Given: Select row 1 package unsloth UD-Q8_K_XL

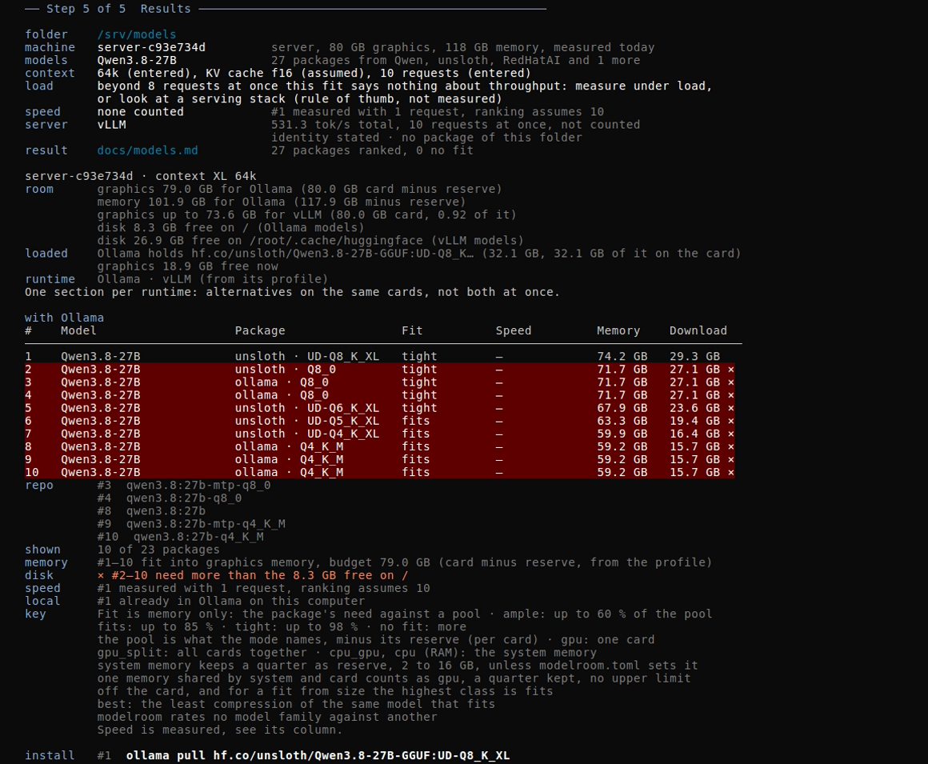Looking at the screenshot, I should pyautogui.click(x=307, y=356).
